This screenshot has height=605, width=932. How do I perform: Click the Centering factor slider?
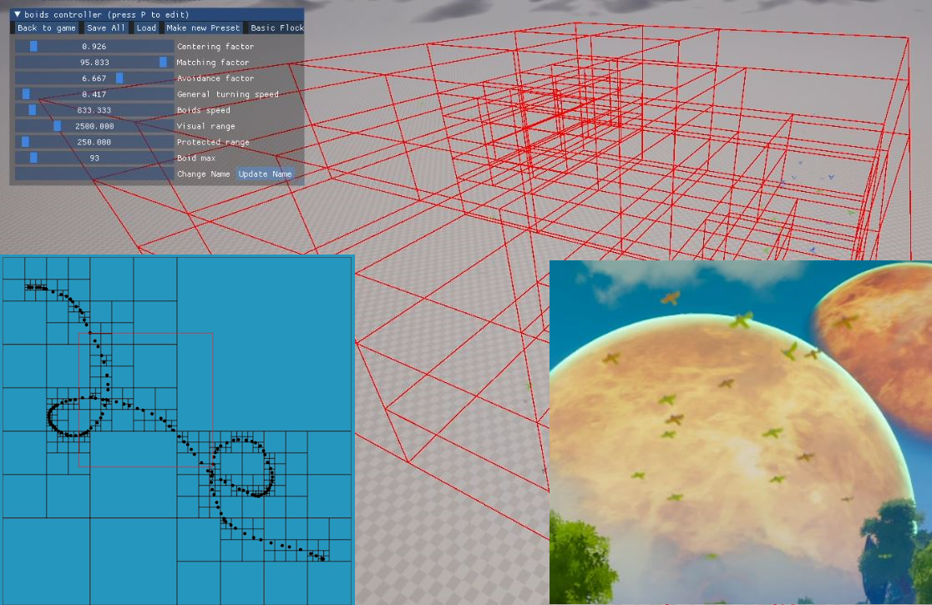point(94,47)
